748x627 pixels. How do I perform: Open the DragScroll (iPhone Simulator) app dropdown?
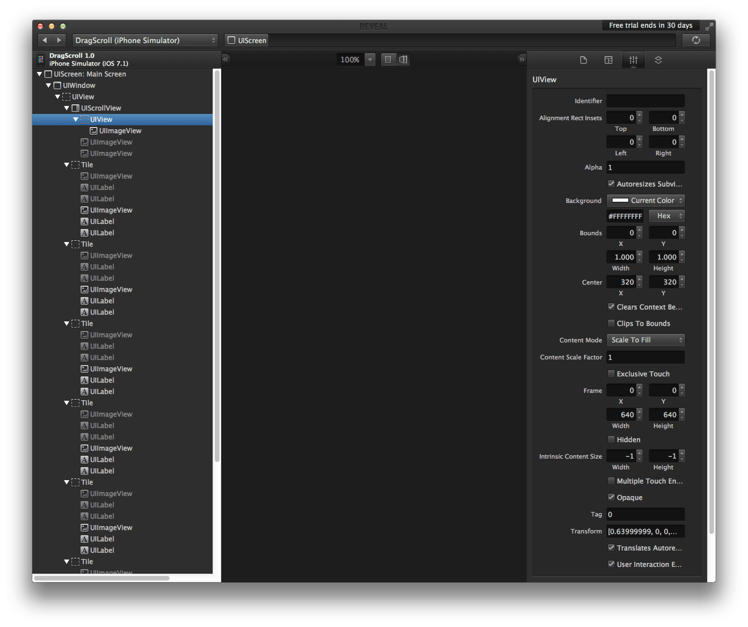coord(145,40)
